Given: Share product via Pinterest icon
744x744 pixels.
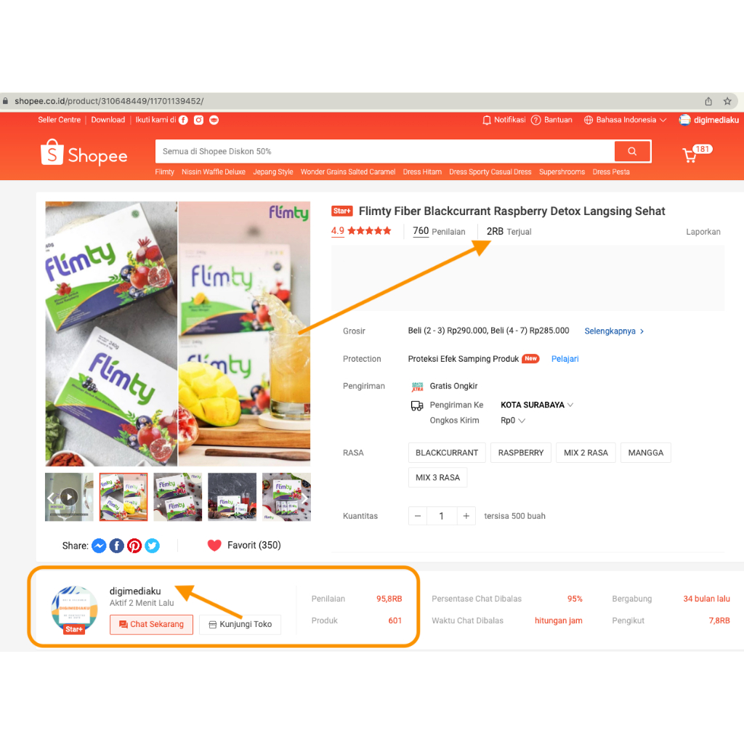Looking at the screenshot, I should (x=134, y=546).
